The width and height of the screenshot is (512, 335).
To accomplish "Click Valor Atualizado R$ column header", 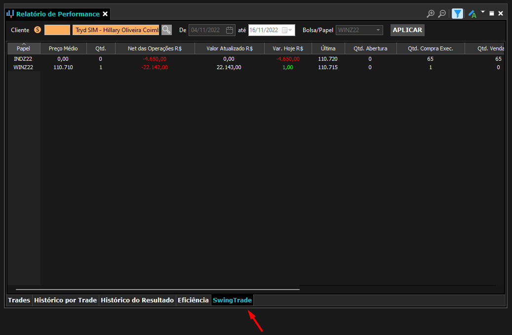I will pos(230,48).
